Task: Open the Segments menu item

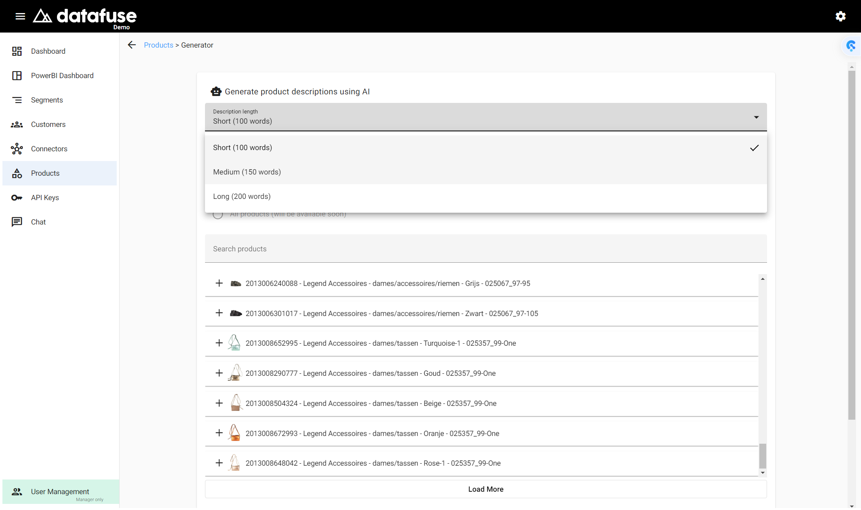Action: 59,100
